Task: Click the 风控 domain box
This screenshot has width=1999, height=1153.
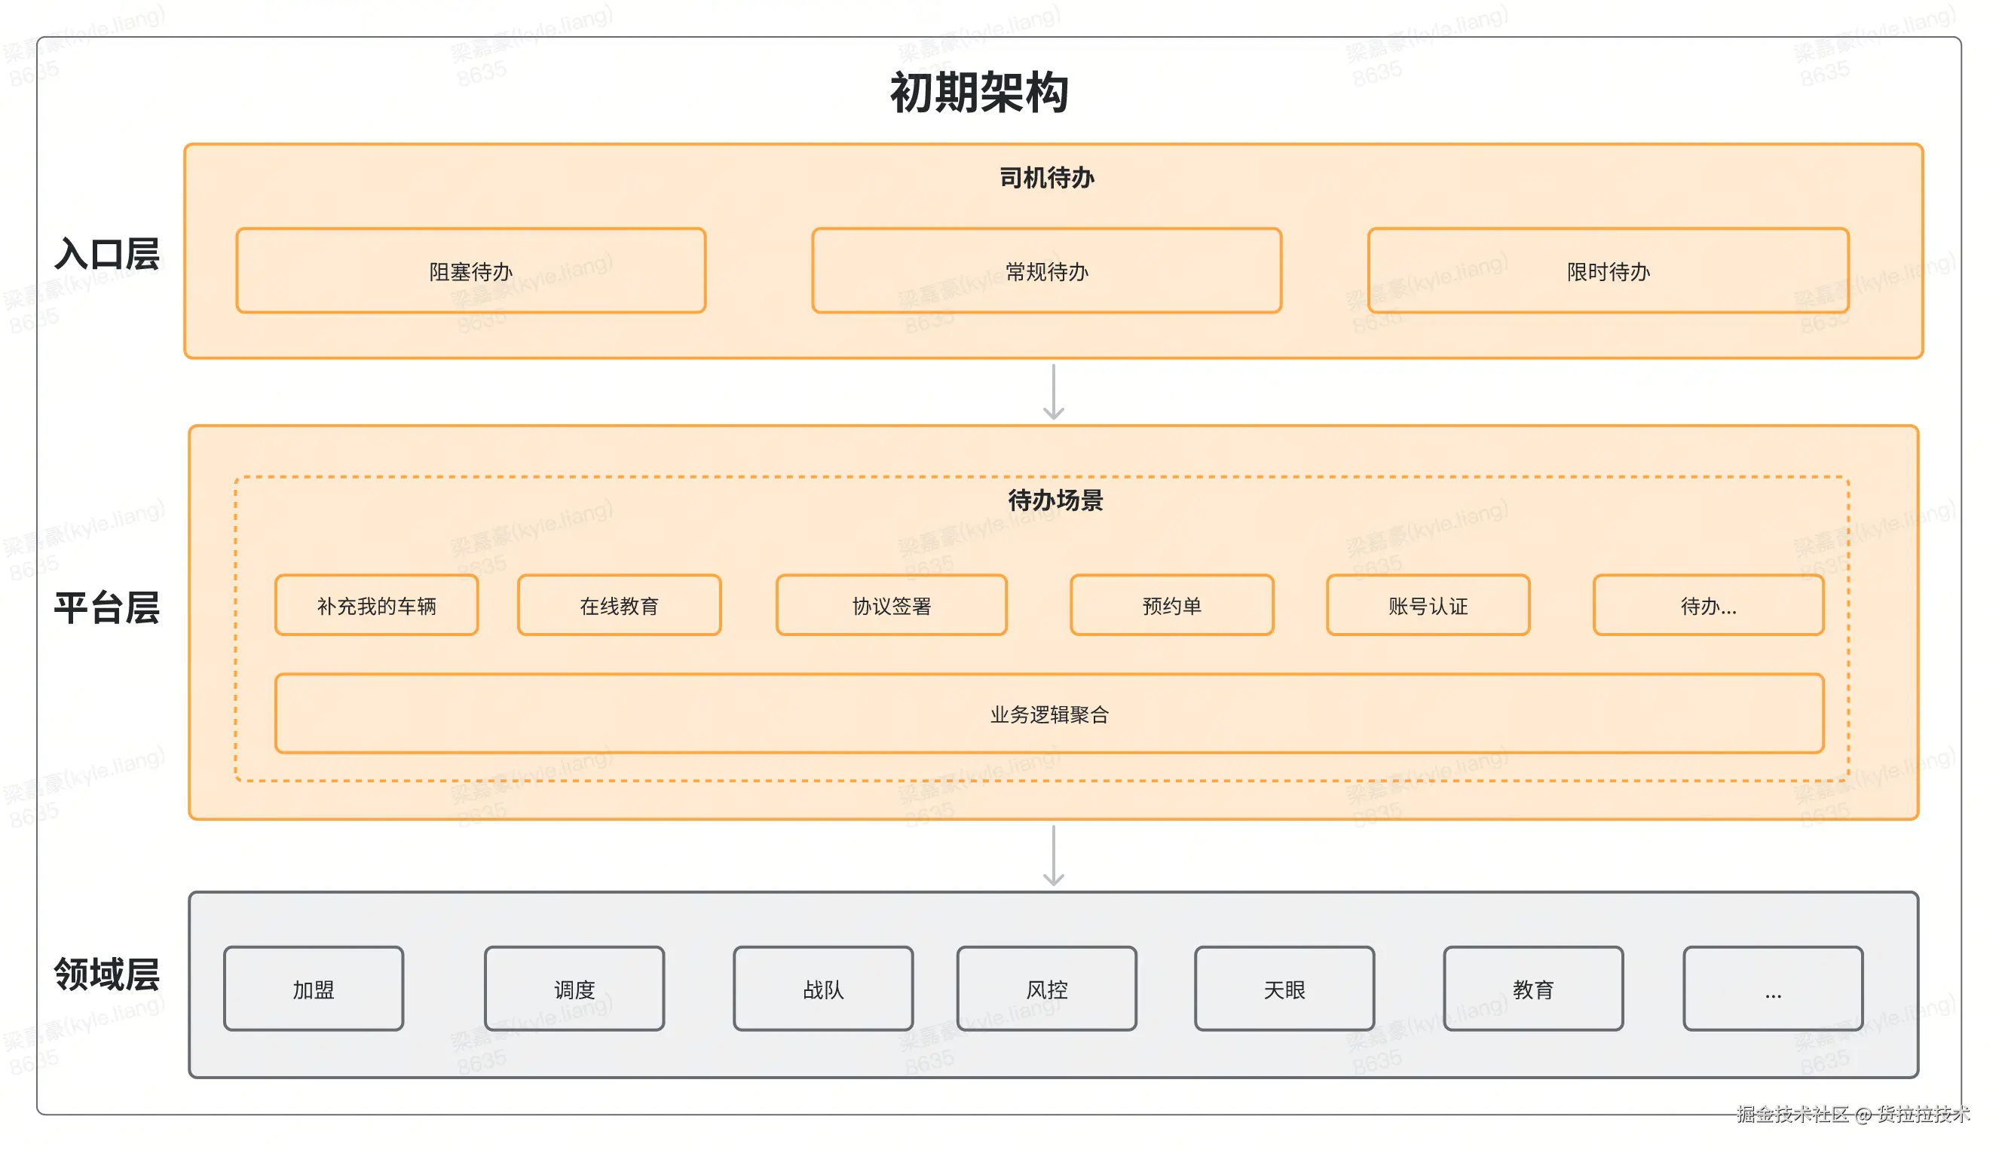Action: coord(1046,988)
